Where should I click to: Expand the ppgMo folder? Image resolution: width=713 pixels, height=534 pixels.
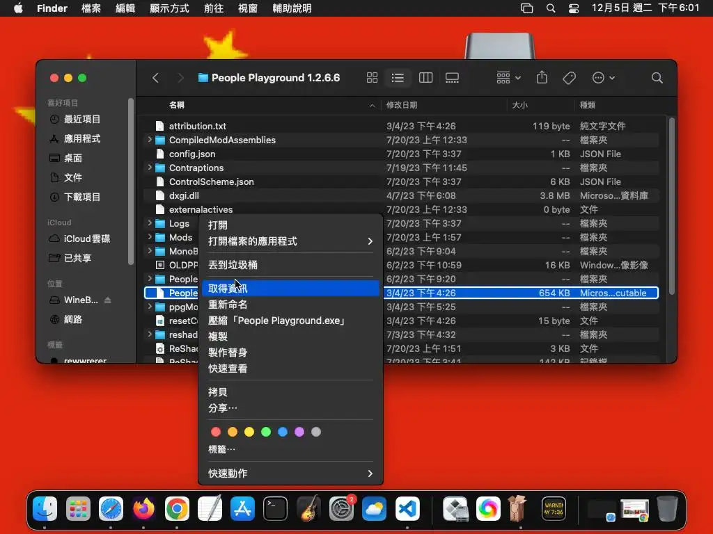(x=150, y=307)
